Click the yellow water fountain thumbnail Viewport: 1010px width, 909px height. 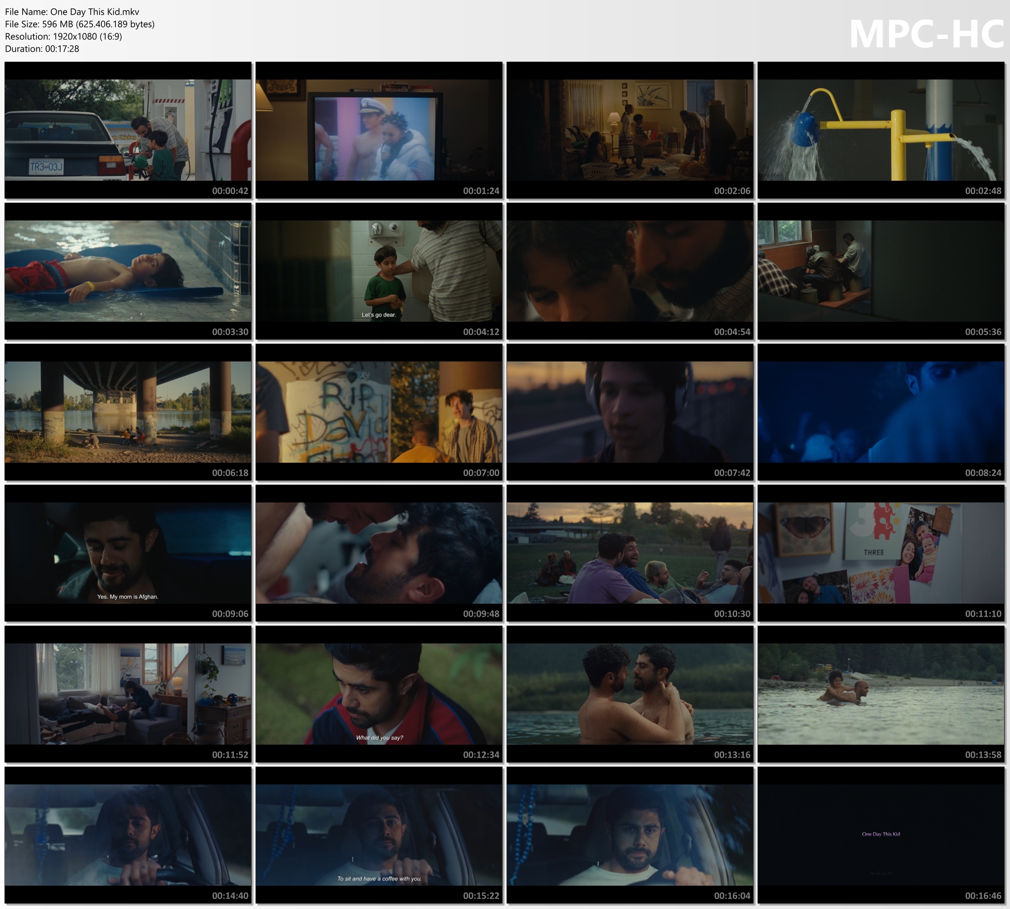click(881, 130)
